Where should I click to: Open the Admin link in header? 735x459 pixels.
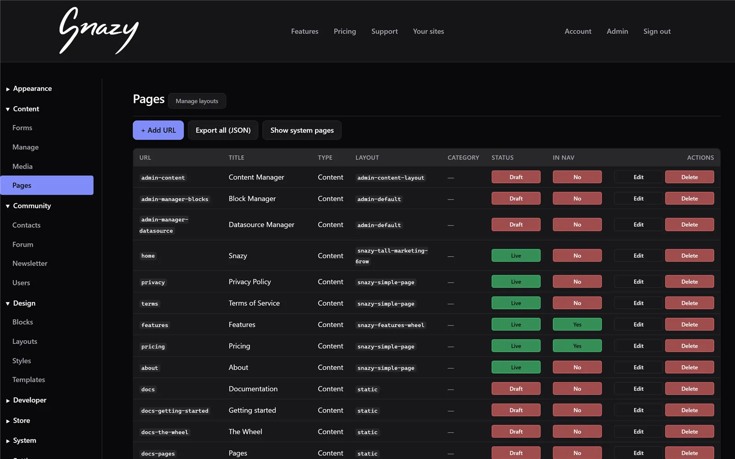(x=617, y=31)
